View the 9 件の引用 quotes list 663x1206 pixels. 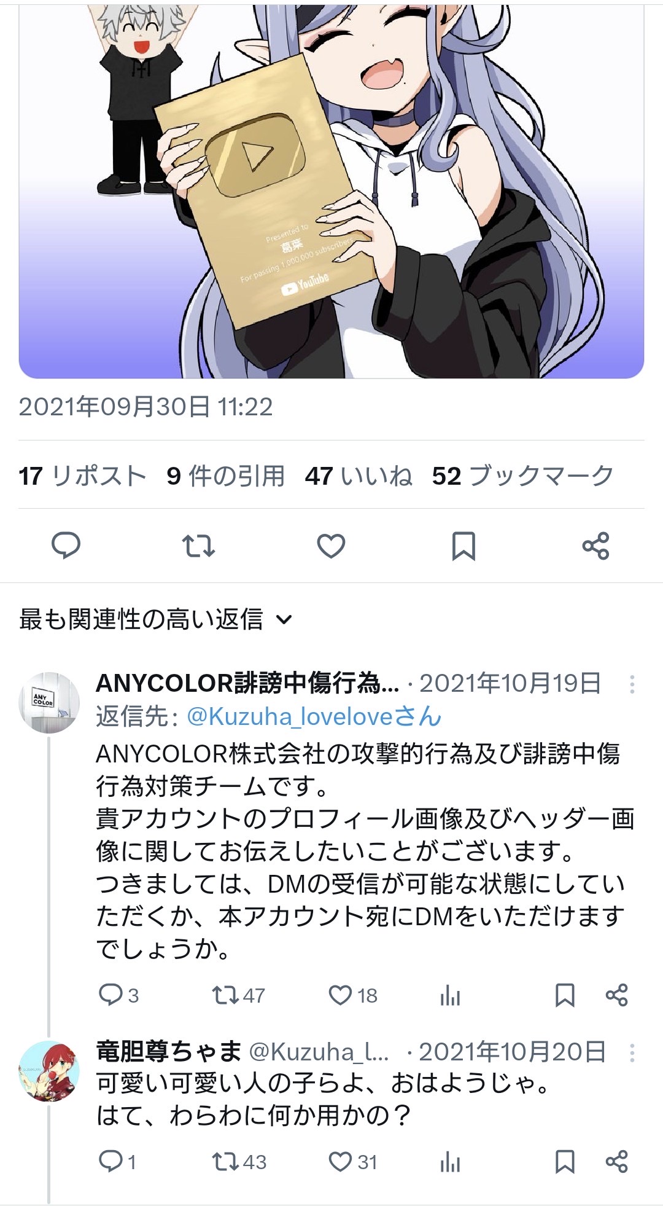click(226, 476)
